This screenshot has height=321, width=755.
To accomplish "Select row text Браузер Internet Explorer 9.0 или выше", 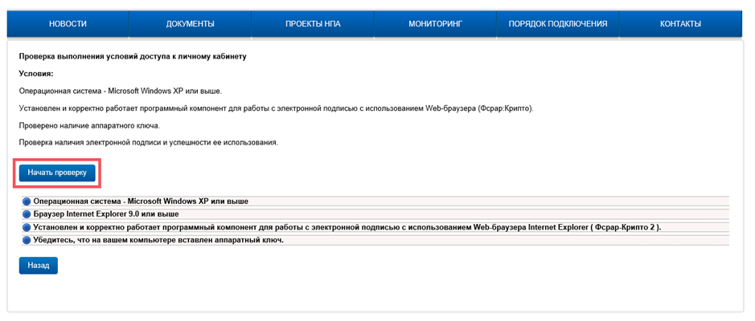I will 106,214.
